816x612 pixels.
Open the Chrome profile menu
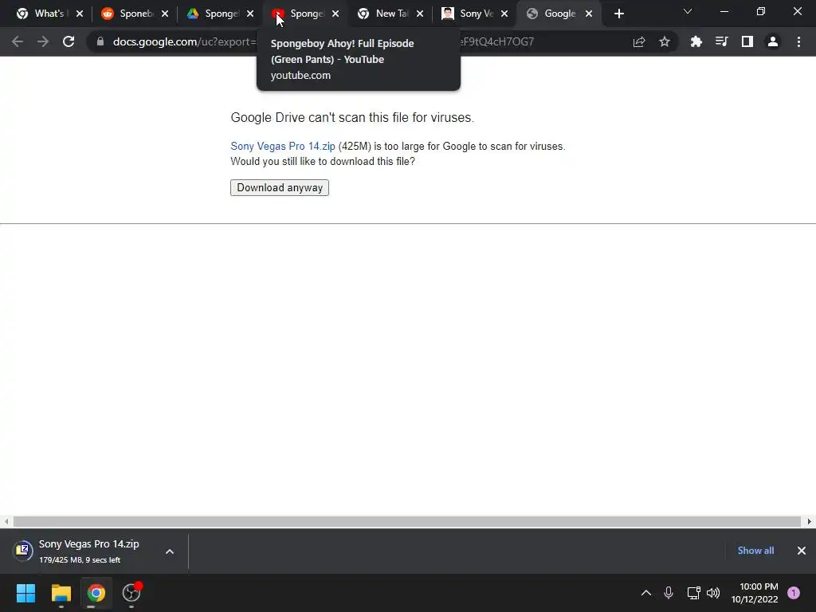click(773, 41)
